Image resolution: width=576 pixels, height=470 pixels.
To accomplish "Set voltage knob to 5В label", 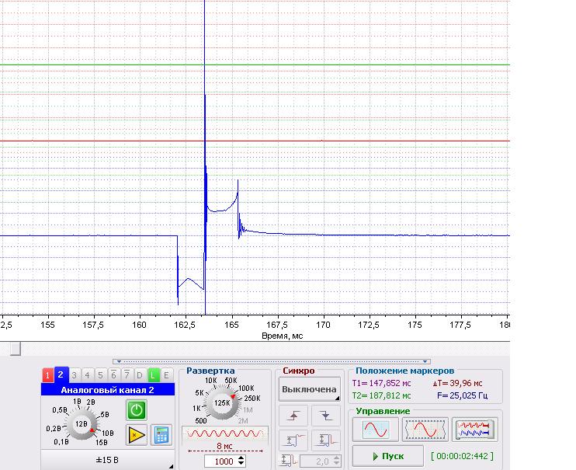I will [x=105, y=415].
